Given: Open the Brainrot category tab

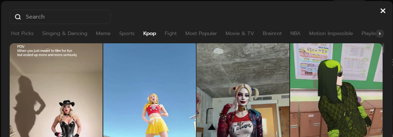Looking at the screenshot, I should click(x=272, y=33).
